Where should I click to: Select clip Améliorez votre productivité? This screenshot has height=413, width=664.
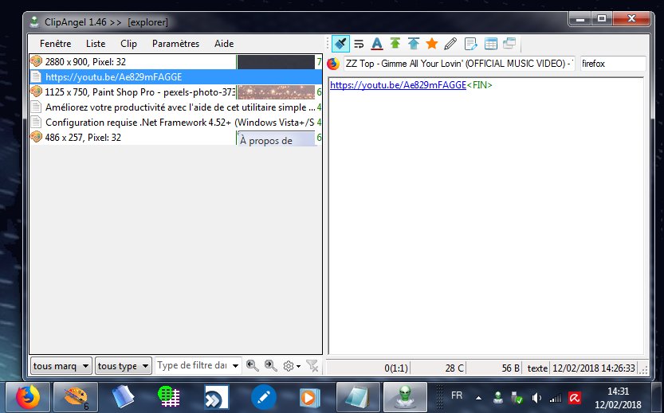click(x=175, y=107)
